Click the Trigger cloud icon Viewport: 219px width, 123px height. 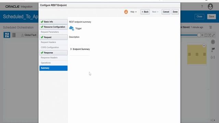coord(72,28)
